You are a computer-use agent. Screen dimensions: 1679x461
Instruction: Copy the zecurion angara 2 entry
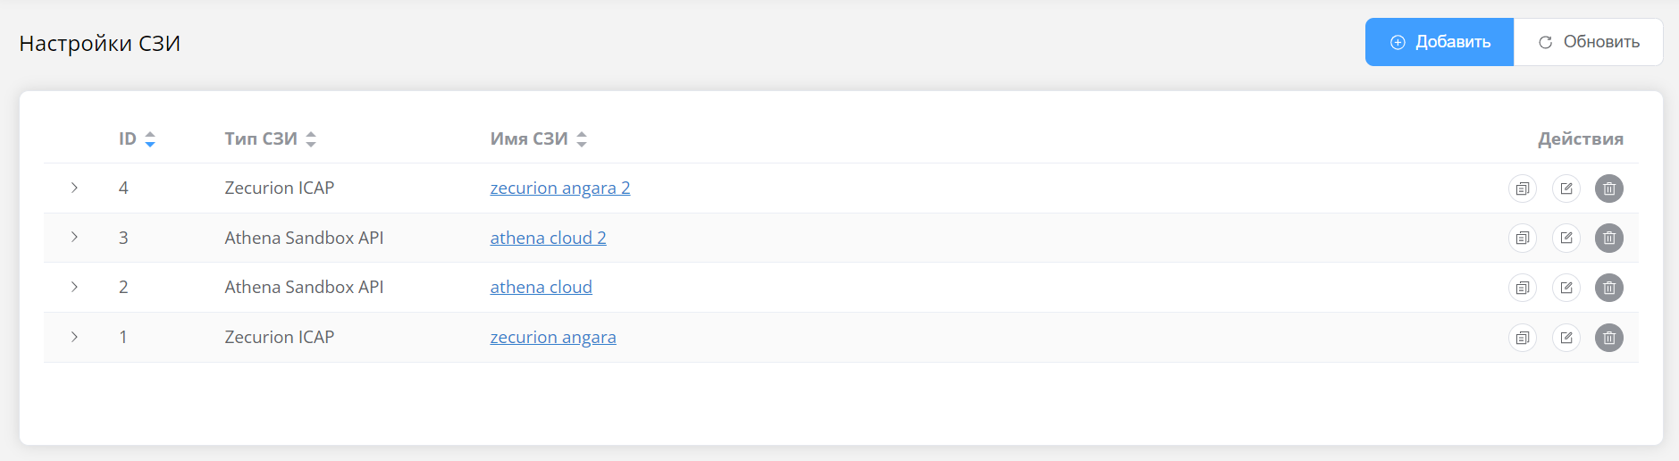1522,189
